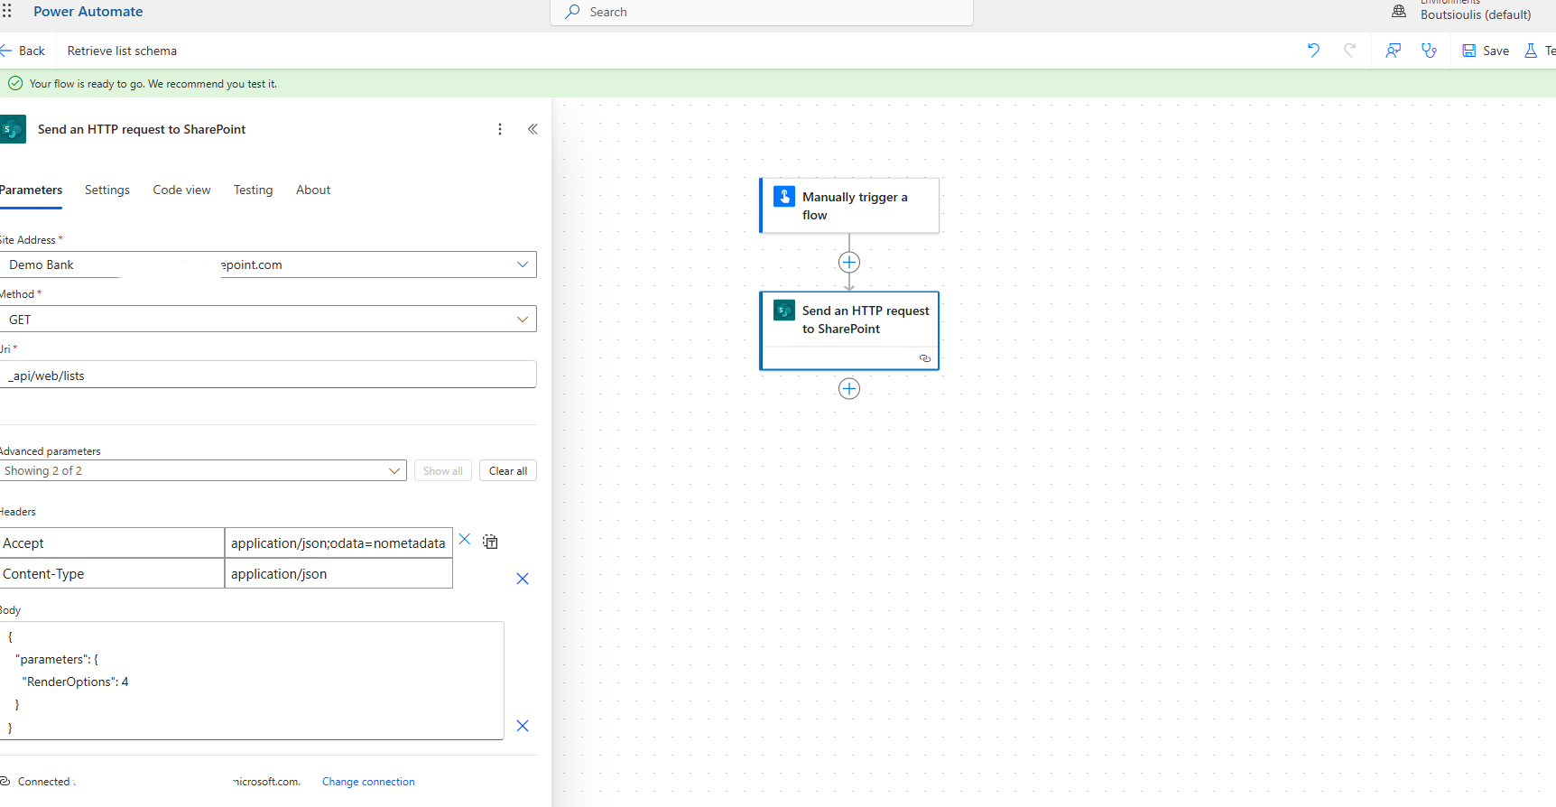Collapse the action panel with double chevron
This screenshot has width=1556, height=807.
pyautogui.click(x=533, y=129)
